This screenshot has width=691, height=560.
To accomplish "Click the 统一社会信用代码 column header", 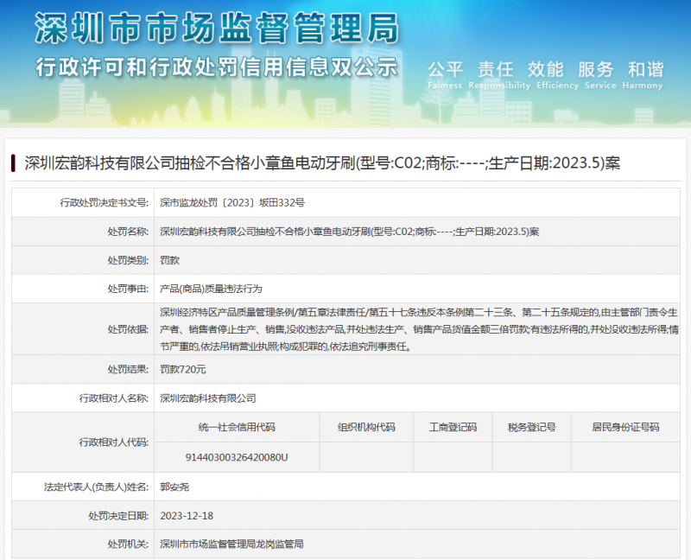I will tap(237, 427).
